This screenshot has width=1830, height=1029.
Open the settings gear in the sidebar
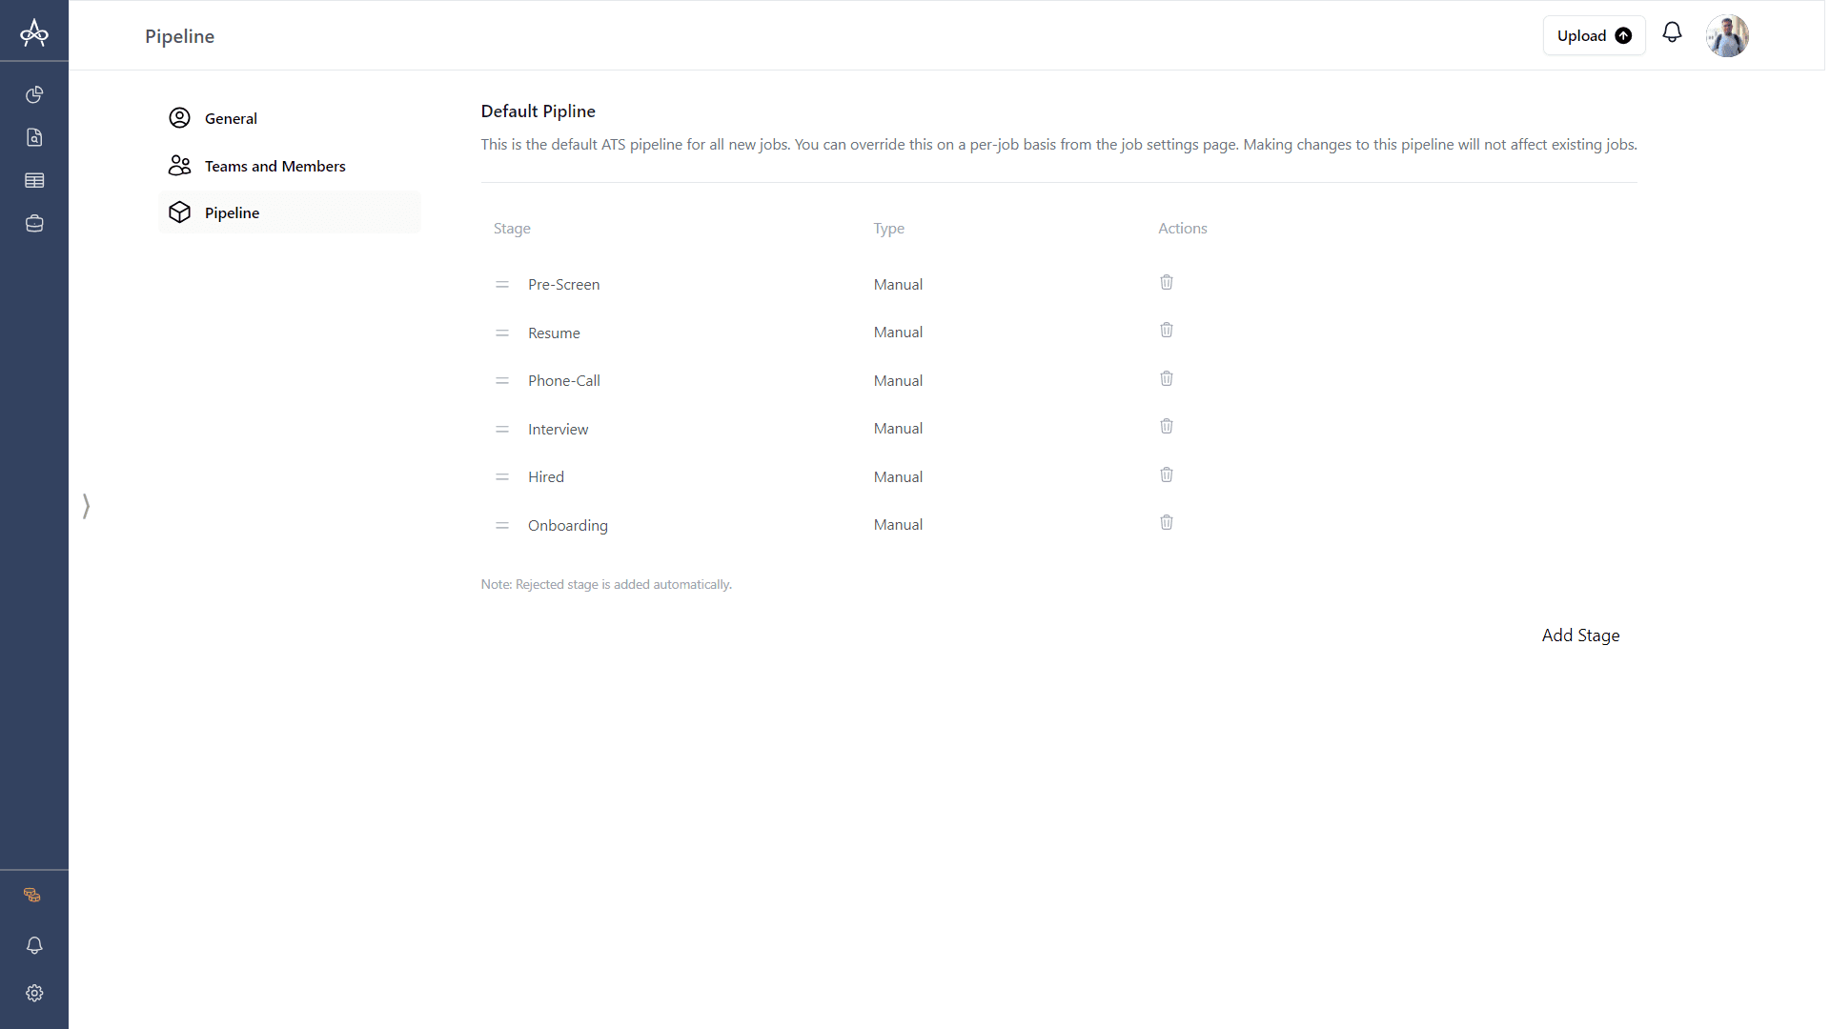(34, 993)
